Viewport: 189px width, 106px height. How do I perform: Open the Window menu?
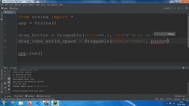(54, 5)
